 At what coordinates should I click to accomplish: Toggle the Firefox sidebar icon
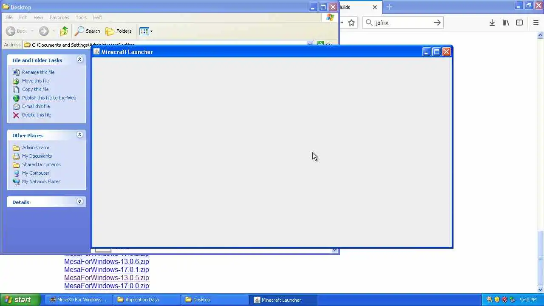coord(519,23)
